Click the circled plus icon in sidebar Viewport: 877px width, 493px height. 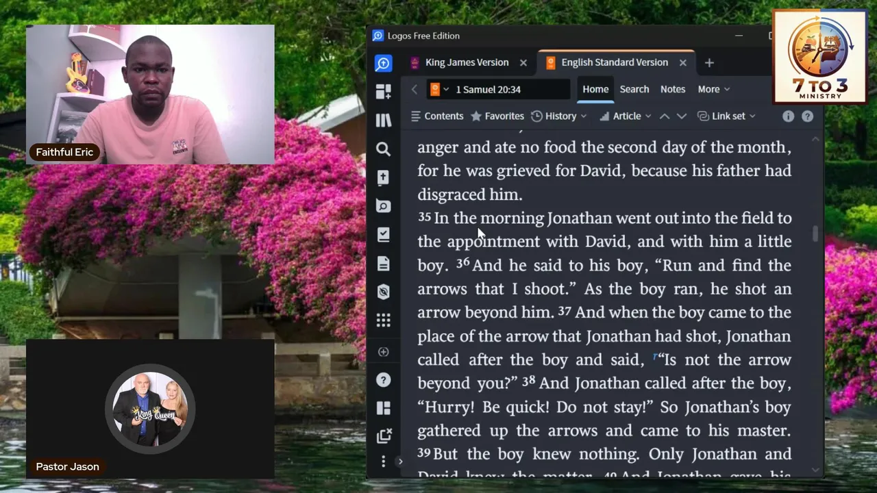tap(384, 352)
